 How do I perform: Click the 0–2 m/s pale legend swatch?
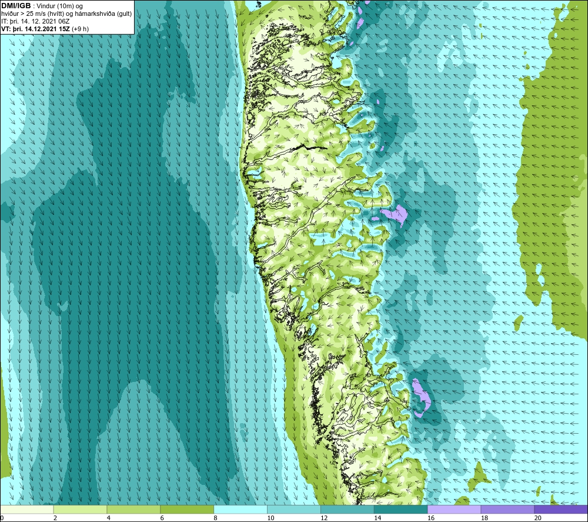tap(27, 509)
